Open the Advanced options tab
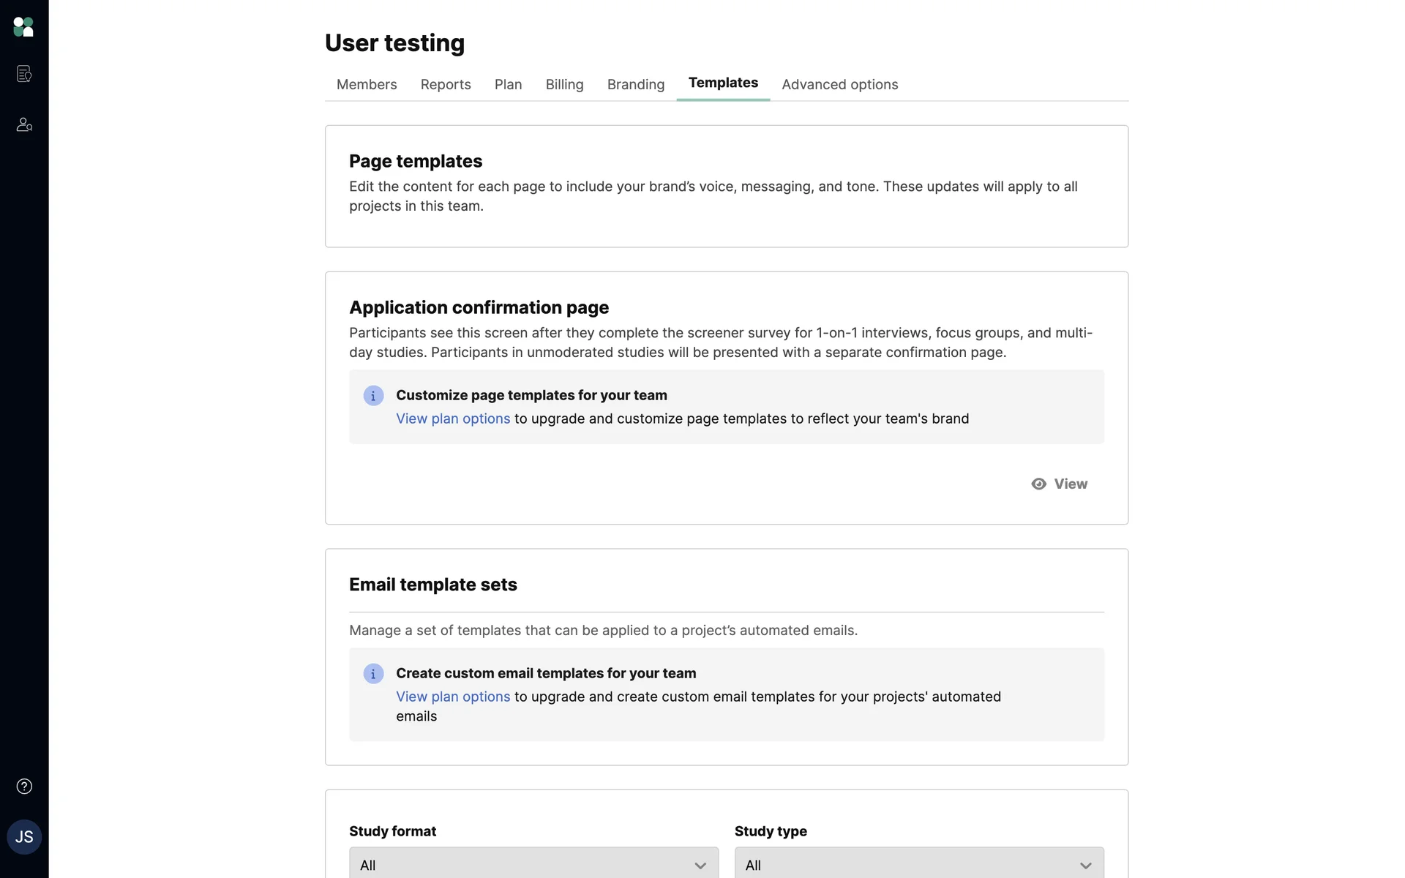Image resolution: width=1405 pixels, height=878 pixels. (839, 85)
